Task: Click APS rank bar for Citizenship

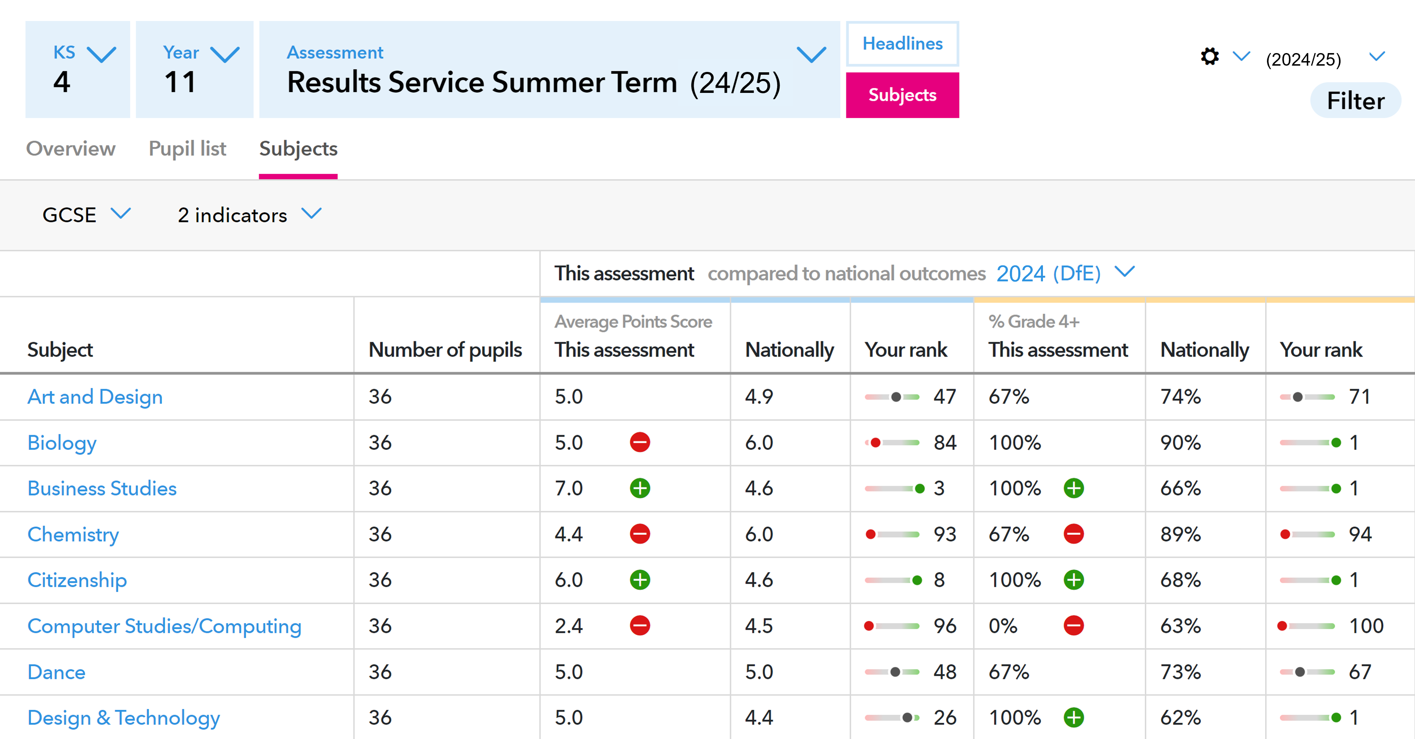Action: pos(893,580)
